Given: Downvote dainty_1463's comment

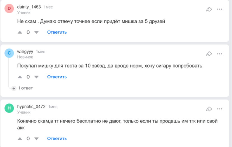Looking at the screenshot, I should click(x=36, y=32).
